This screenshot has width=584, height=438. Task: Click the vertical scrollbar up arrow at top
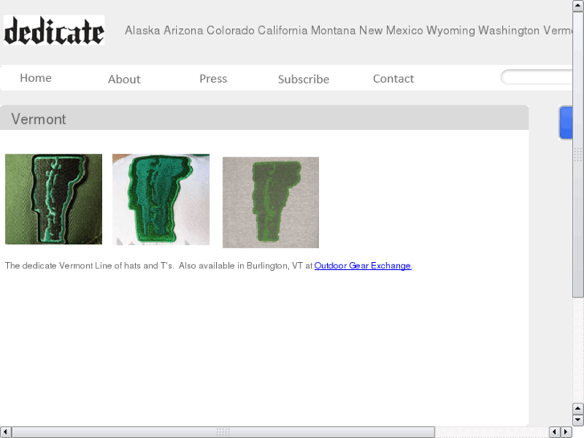pos(578,6)
